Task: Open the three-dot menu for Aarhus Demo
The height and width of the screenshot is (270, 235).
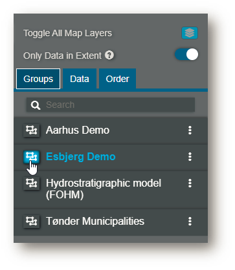Action: pyautogui.click(x=190, y=130)
